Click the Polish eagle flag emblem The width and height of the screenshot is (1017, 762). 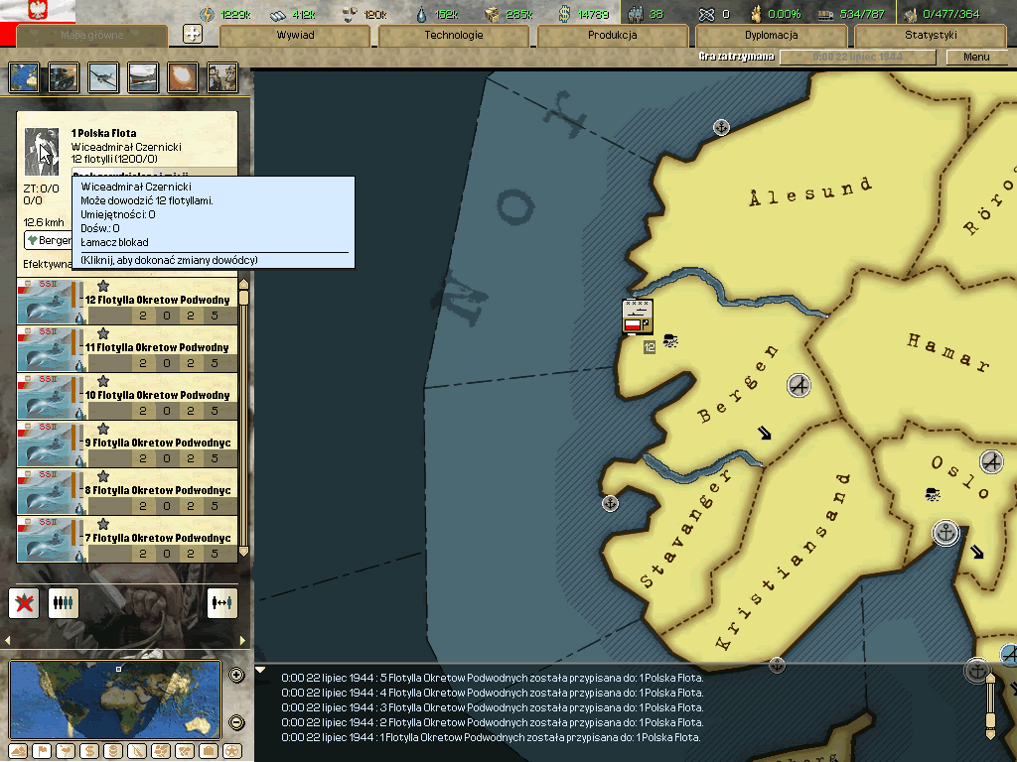point(38,11)
